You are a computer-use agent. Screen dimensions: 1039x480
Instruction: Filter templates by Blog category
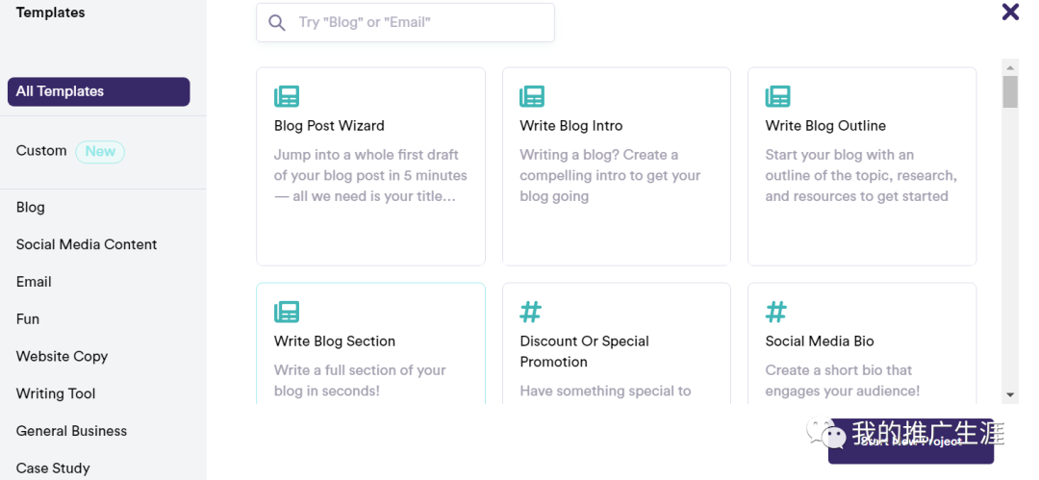point(31,207)
